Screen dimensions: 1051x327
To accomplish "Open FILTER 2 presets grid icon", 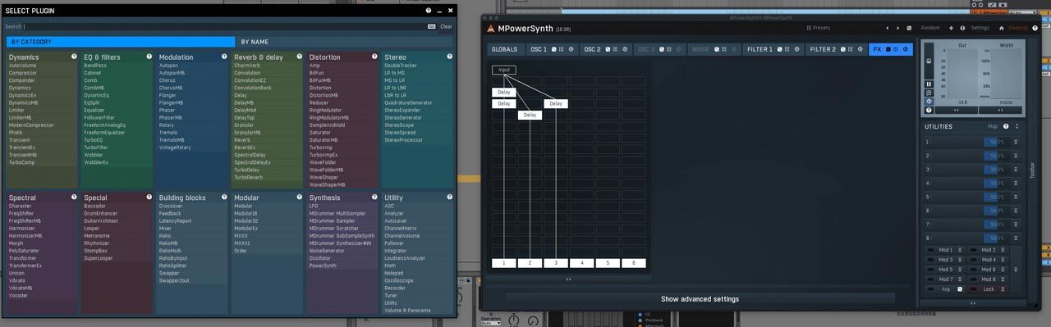I will coord(851,49).
